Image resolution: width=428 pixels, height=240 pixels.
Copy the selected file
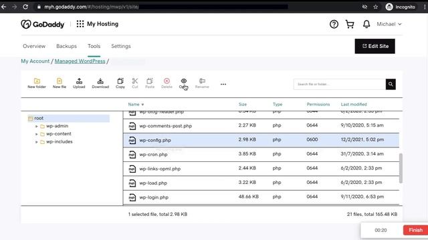[120, 83]
